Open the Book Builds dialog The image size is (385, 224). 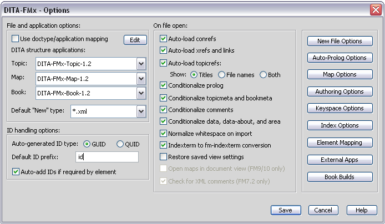340,177
